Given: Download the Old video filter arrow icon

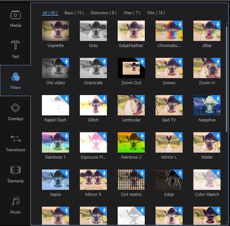Looking at the screenshot, I should (x=66, y=61).
